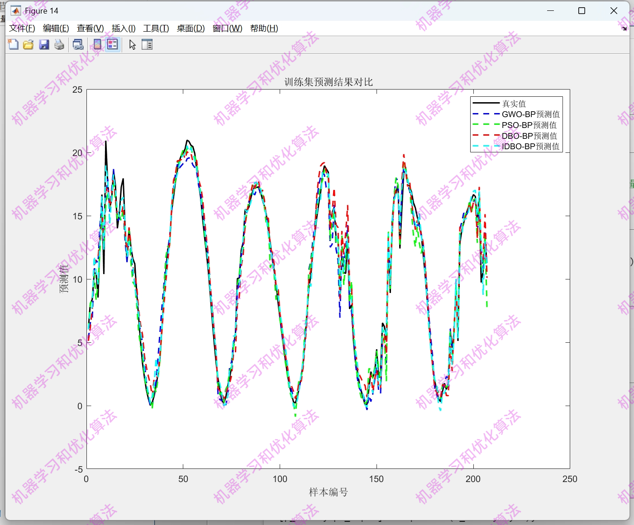
Task: Click the GWO-BP预测值 legend entry
Action: click(531, 114)
